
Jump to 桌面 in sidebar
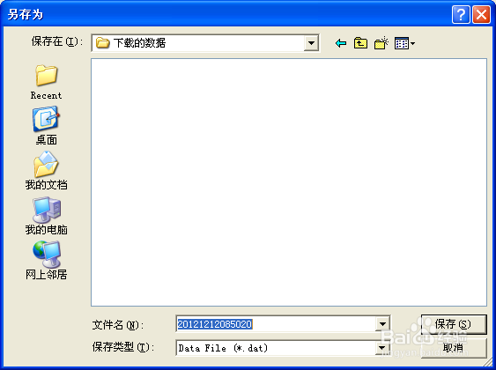pos(46,126)
